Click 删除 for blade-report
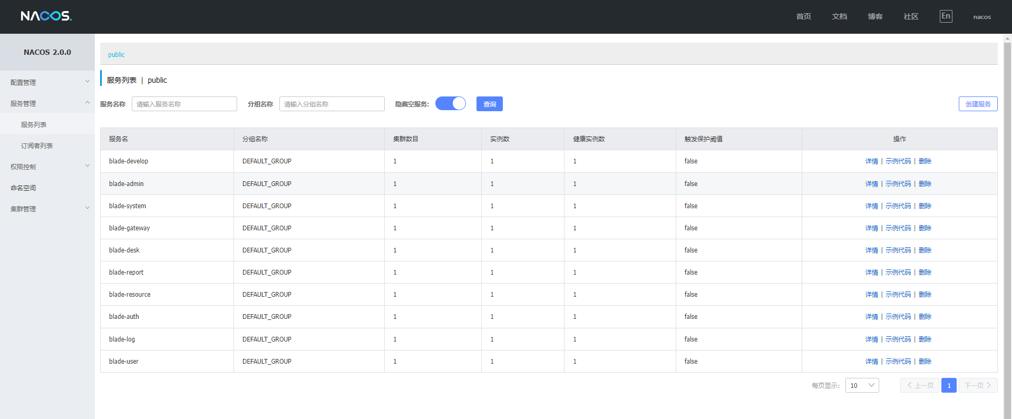The width and height of the screenshot is (1012, 419). pos(925,272)
